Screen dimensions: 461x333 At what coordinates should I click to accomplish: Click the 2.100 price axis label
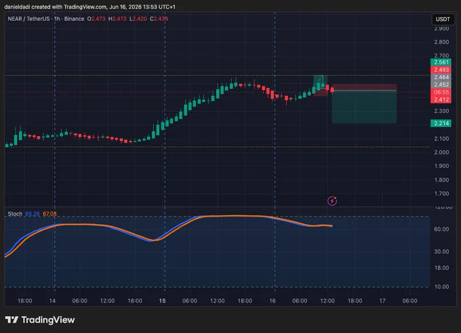click(441, 139)
